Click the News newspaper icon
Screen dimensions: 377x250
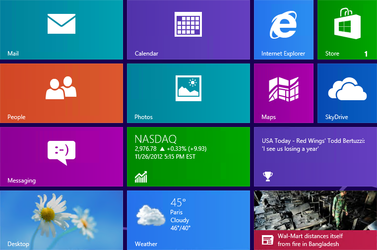[x=267, y=240]
